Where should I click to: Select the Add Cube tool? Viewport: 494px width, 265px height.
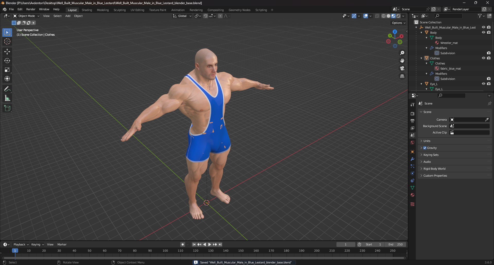[7, 108]
